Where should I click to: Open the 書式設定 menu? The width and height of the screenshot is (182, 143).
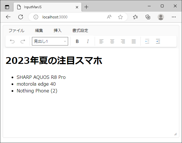(80, 31)
